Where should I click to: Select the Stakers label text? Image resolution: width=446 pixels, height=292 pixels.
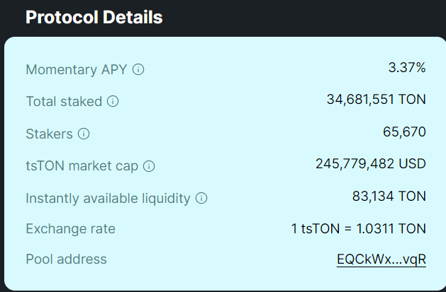click(x=49, y=134)
